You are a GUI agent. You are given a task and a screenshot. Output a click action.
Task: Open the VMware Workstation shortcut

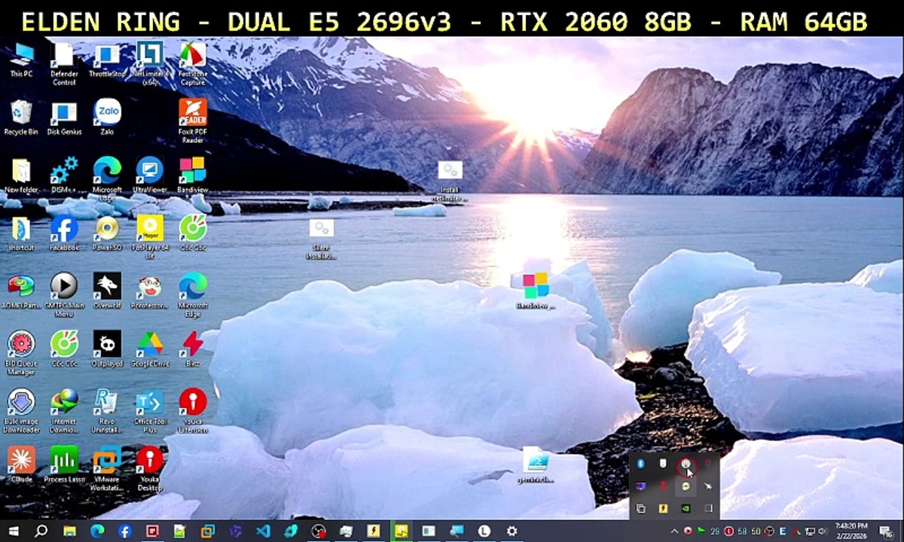tap(107, 468)
